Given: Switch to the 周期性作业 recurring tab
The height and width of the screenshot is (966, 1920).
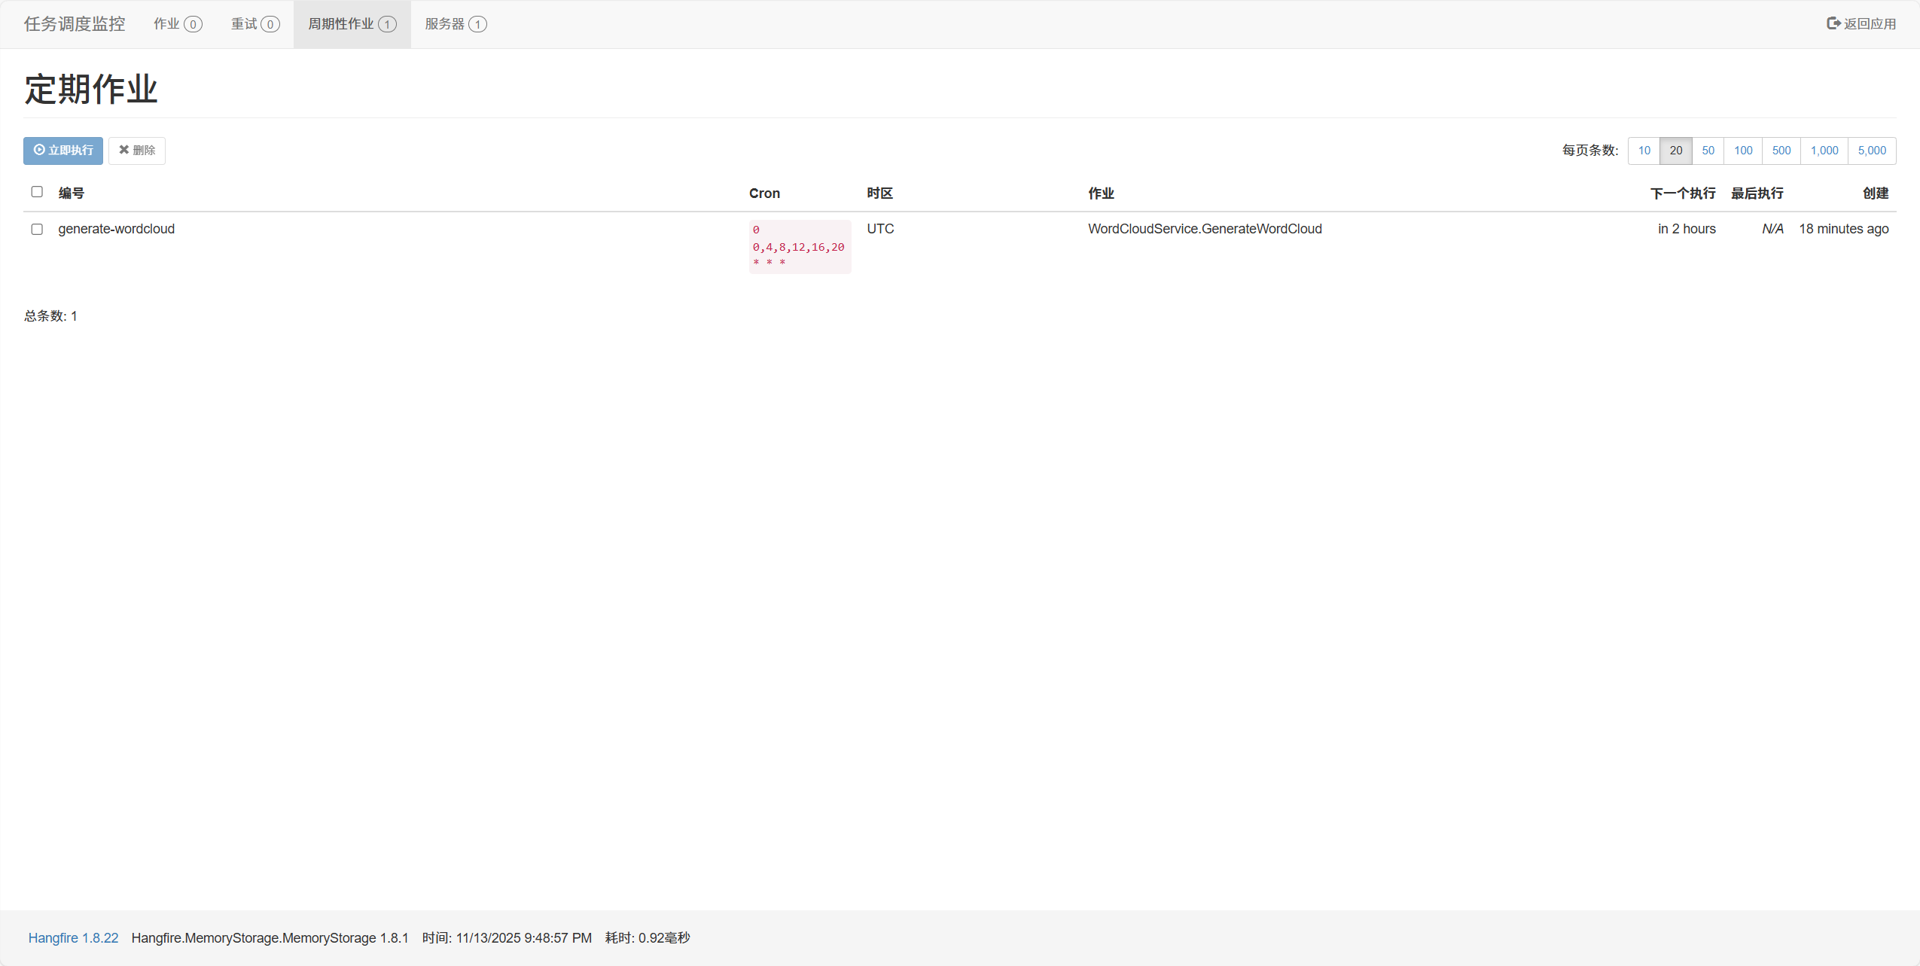Looking at the screenshot, I should (352, 24).
